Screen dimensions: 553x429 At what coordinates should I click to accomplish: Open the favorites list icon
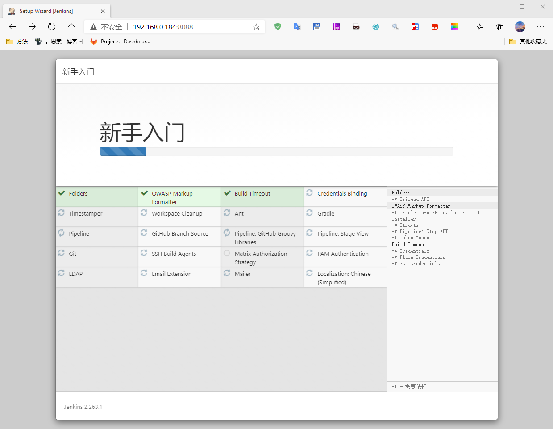tap(480, 27)
